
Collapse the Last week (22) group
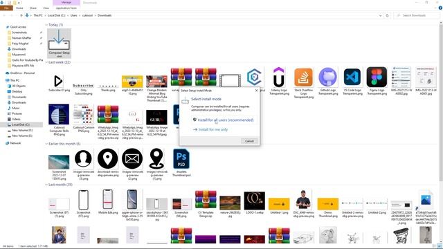coord(46,62)
